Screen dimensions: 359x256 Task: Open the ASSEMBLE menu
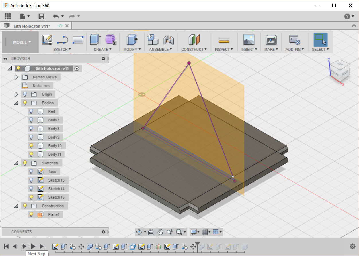[x=161, y=50]
